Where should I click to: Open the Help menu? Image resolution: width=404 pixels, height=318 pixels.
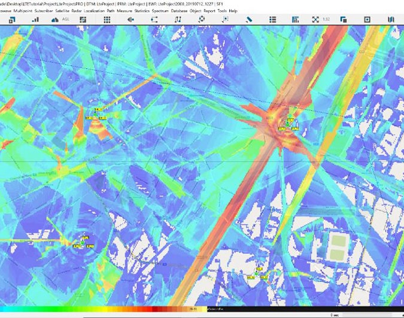pyautogui.click(x=233, y=11)
